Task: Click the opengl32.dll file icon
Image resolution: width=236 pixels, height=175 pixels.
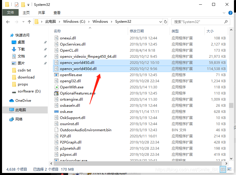Action: tap(56, 81)
